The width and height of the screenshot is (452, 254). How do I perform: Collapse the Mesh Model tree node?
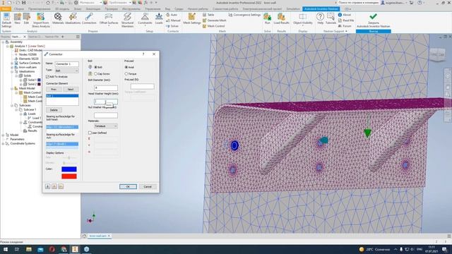tap(12, 88)
